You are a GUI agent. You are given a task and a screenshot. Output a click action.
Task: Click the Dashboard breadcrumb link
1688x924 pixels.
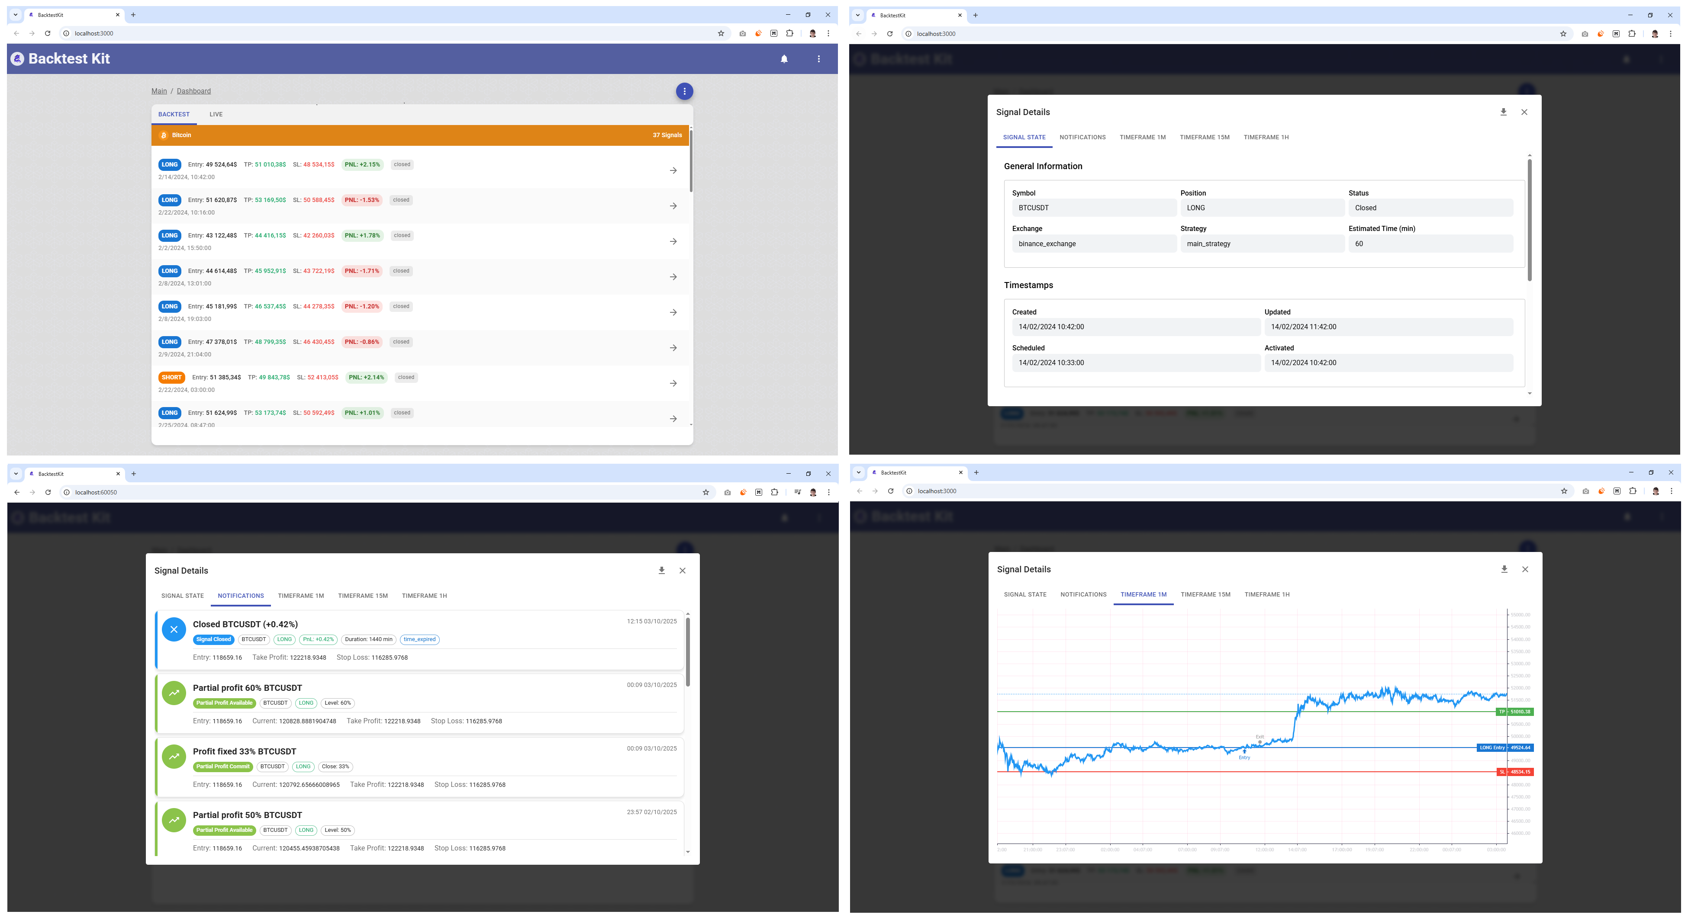click(193, 91)
